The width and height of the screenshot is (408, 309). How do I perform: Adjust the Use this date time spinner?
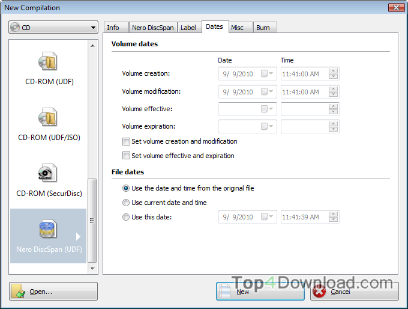(x=334, y=216)
